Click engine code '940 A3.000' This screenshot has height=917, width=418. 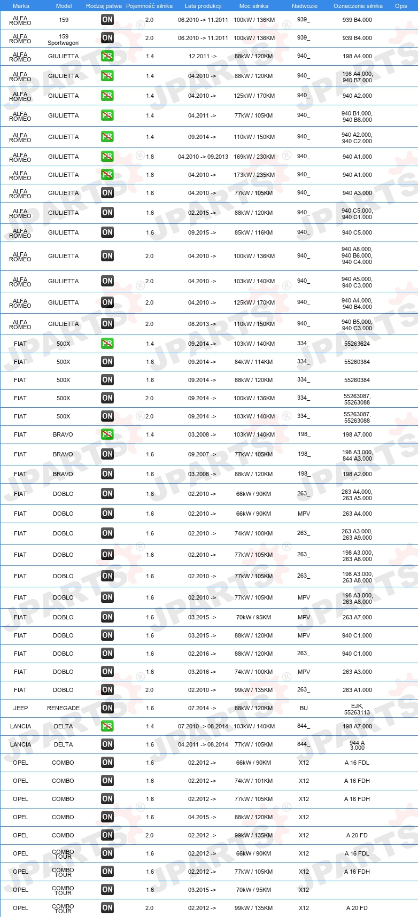tap(357, 193)
